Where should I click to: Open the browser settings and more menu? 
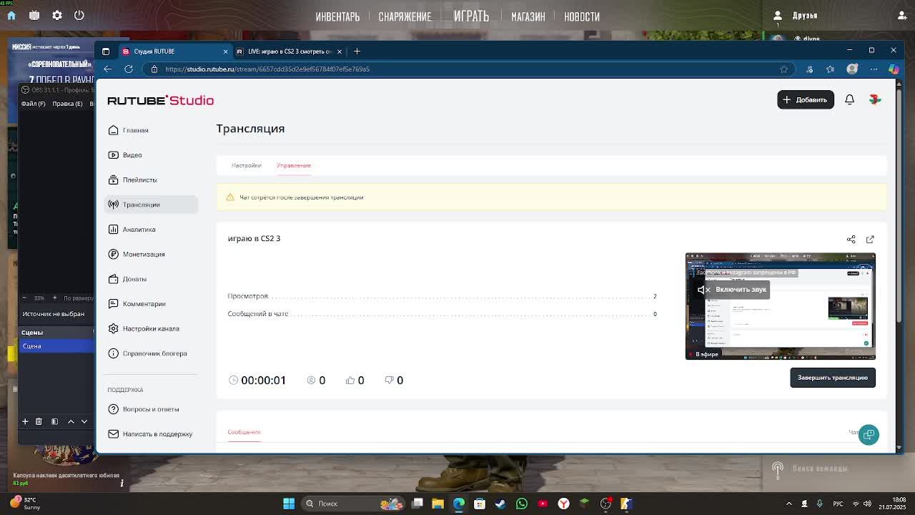pos(874,69)
